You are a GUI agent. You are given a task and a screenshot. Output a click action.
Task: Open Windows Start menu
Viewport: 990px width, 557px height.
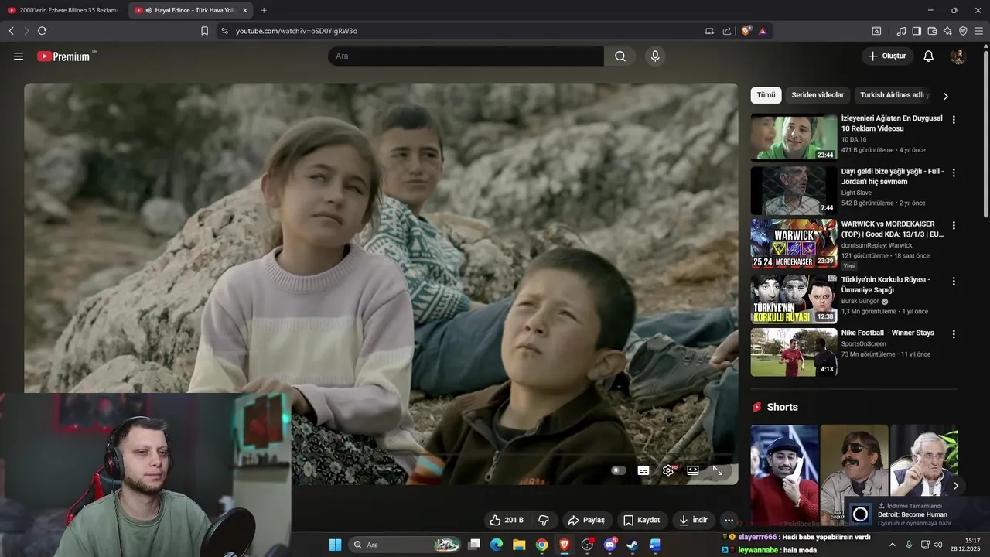[335, 545]
